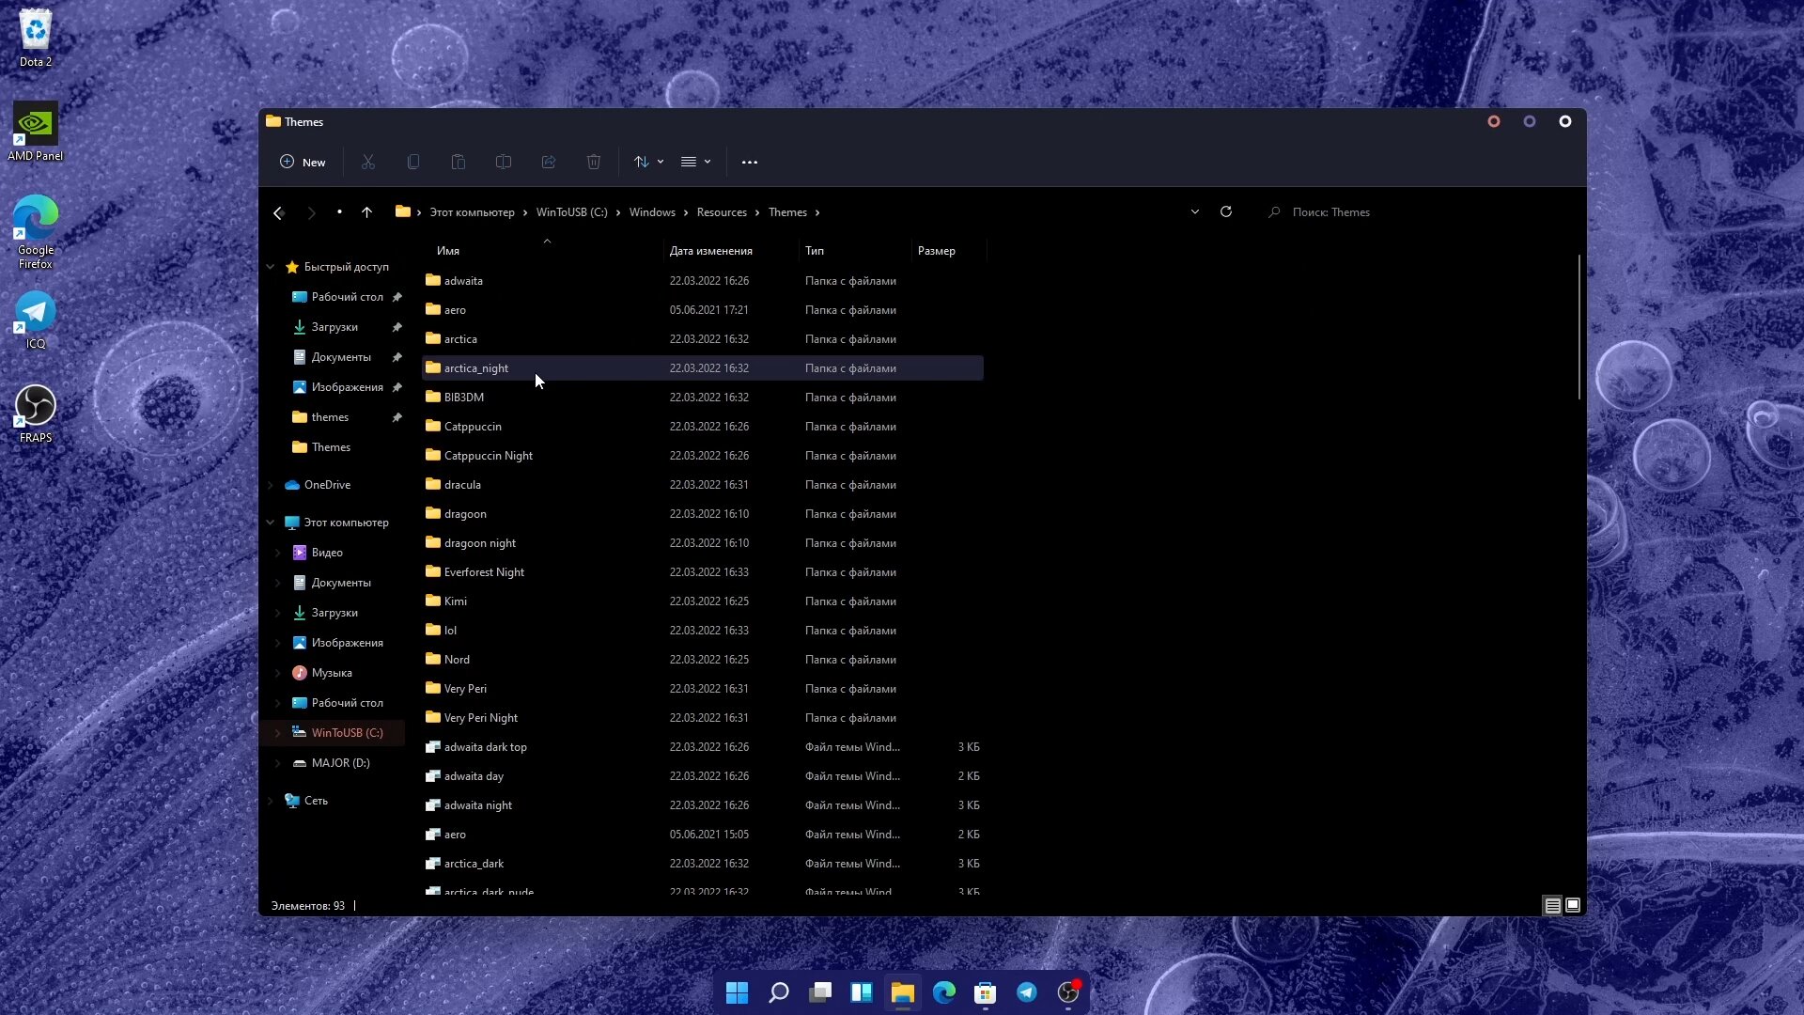The image size is (1804, 1015).
Task: Click the New button
Action: [x=303, y=162]
